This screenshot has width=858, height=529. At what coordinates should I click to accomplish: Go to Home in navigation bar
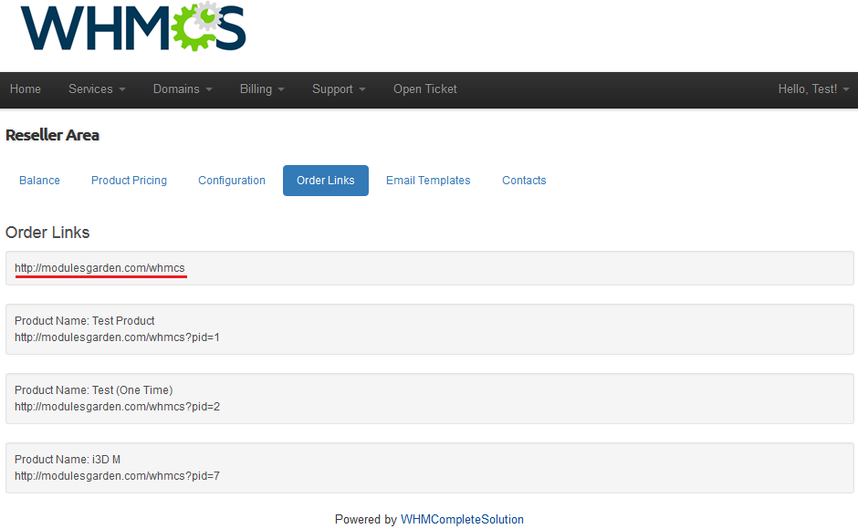(26, 89)
